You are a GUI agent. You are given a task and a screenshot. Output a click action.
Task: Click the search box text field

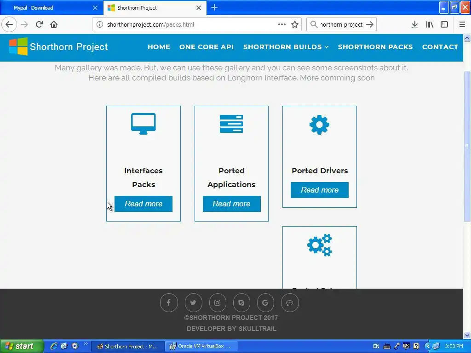342,24
